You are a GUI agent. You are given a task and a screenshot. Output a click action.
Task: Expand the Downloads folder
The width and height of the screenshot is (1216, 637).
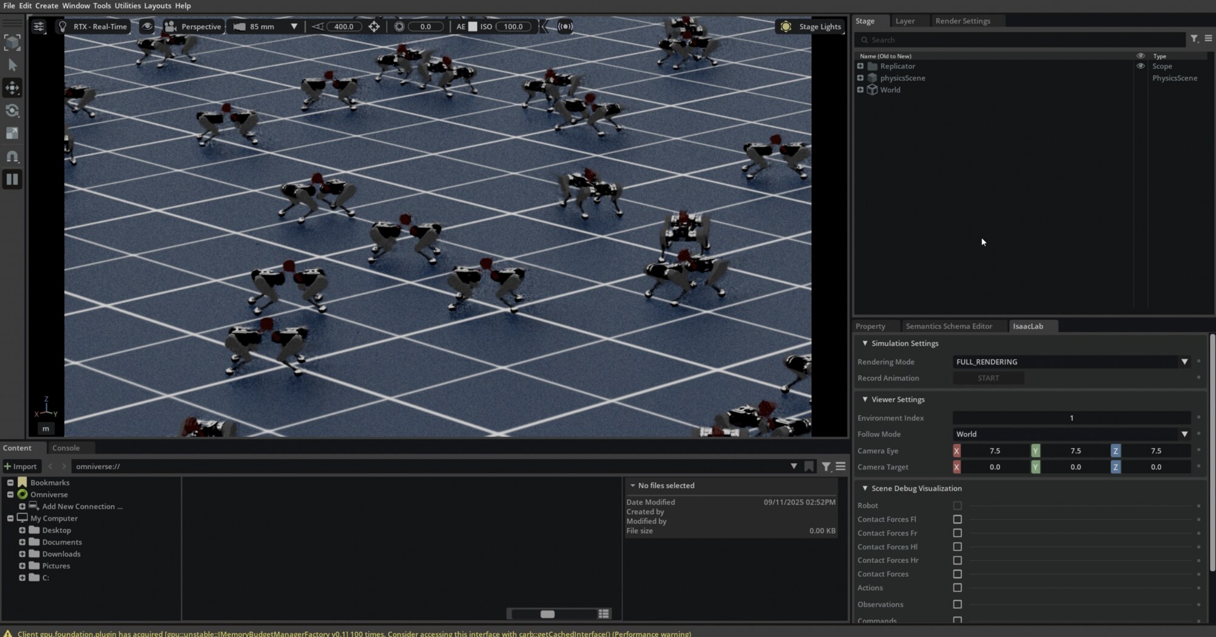point(22,554)
